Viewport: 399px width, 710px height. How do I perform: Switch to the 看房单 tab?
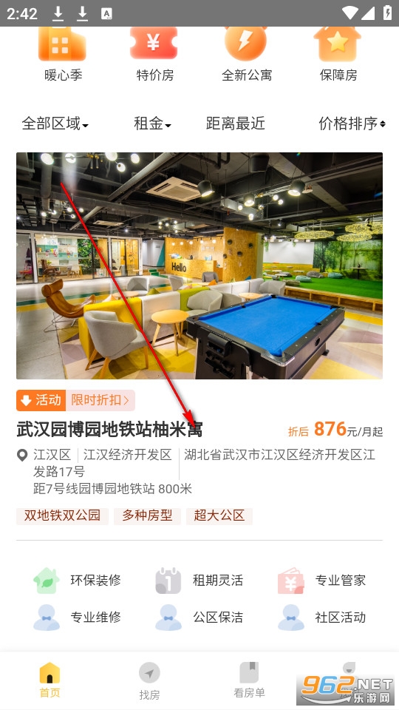tap(249, 680)
